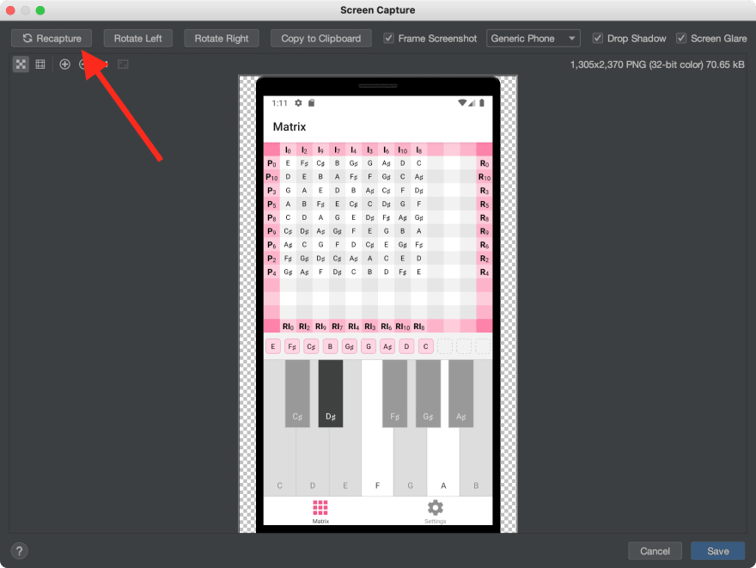
Task: Click the zoom out minus icon
Action: pyautogui.click(x=84, y=64)
